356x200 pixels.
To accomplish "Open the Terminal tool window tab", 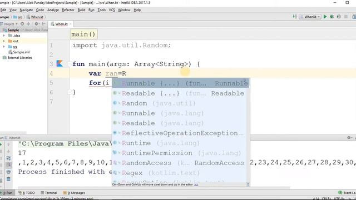I will [49, 193].
